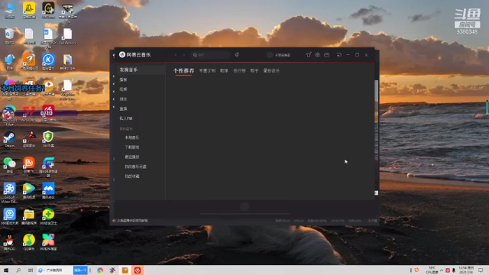Open the Recycle Bin desktop icon
The width and height of the screenshot is (489, 275).
pos(9,36)
